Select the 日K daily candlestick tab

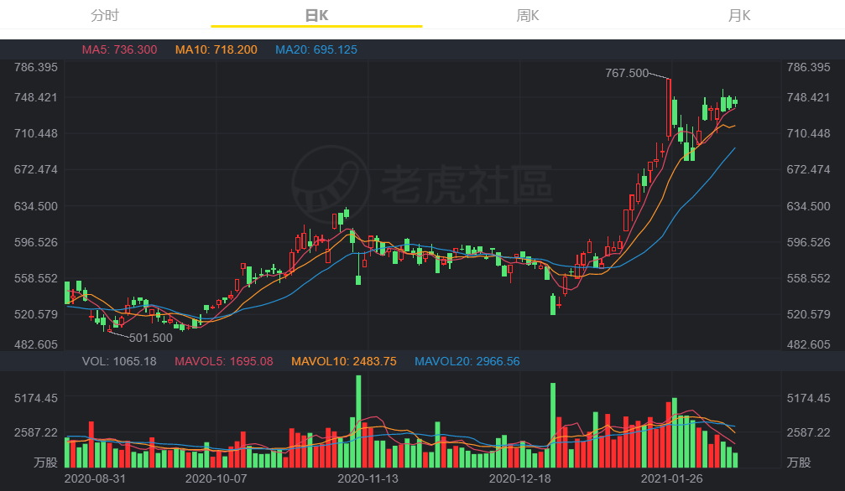click(316, 15)
